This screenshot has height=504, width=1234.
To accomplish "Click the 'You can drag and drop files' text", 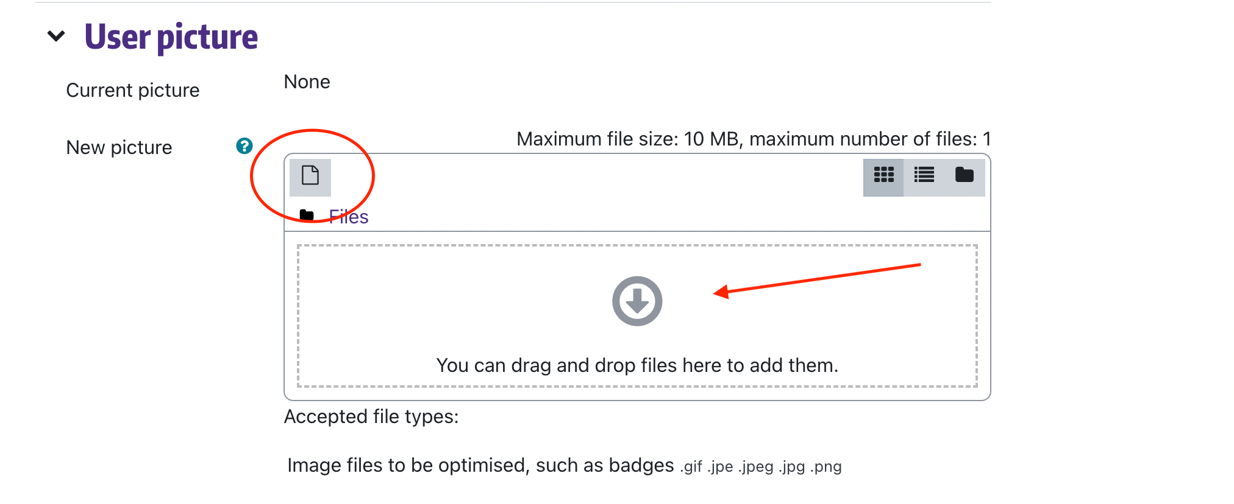I will coord(637,365).
